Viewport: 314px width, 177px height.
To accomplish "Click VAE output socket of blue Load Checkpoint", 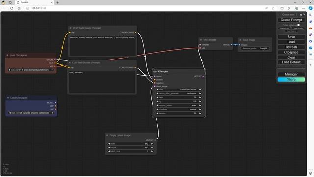I will tap(55, 109).
